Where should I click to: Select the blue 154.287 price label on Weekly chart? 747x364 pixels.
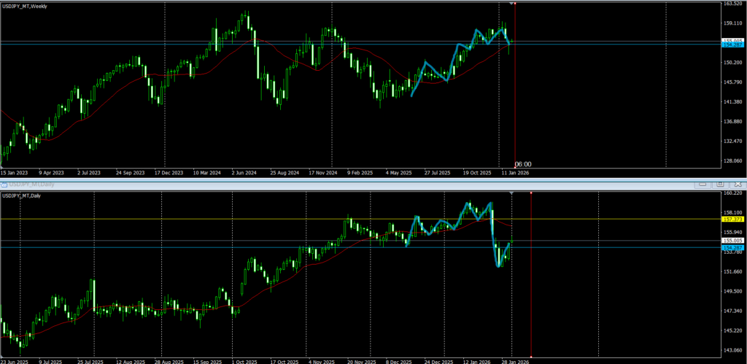[x=732, y=45]
